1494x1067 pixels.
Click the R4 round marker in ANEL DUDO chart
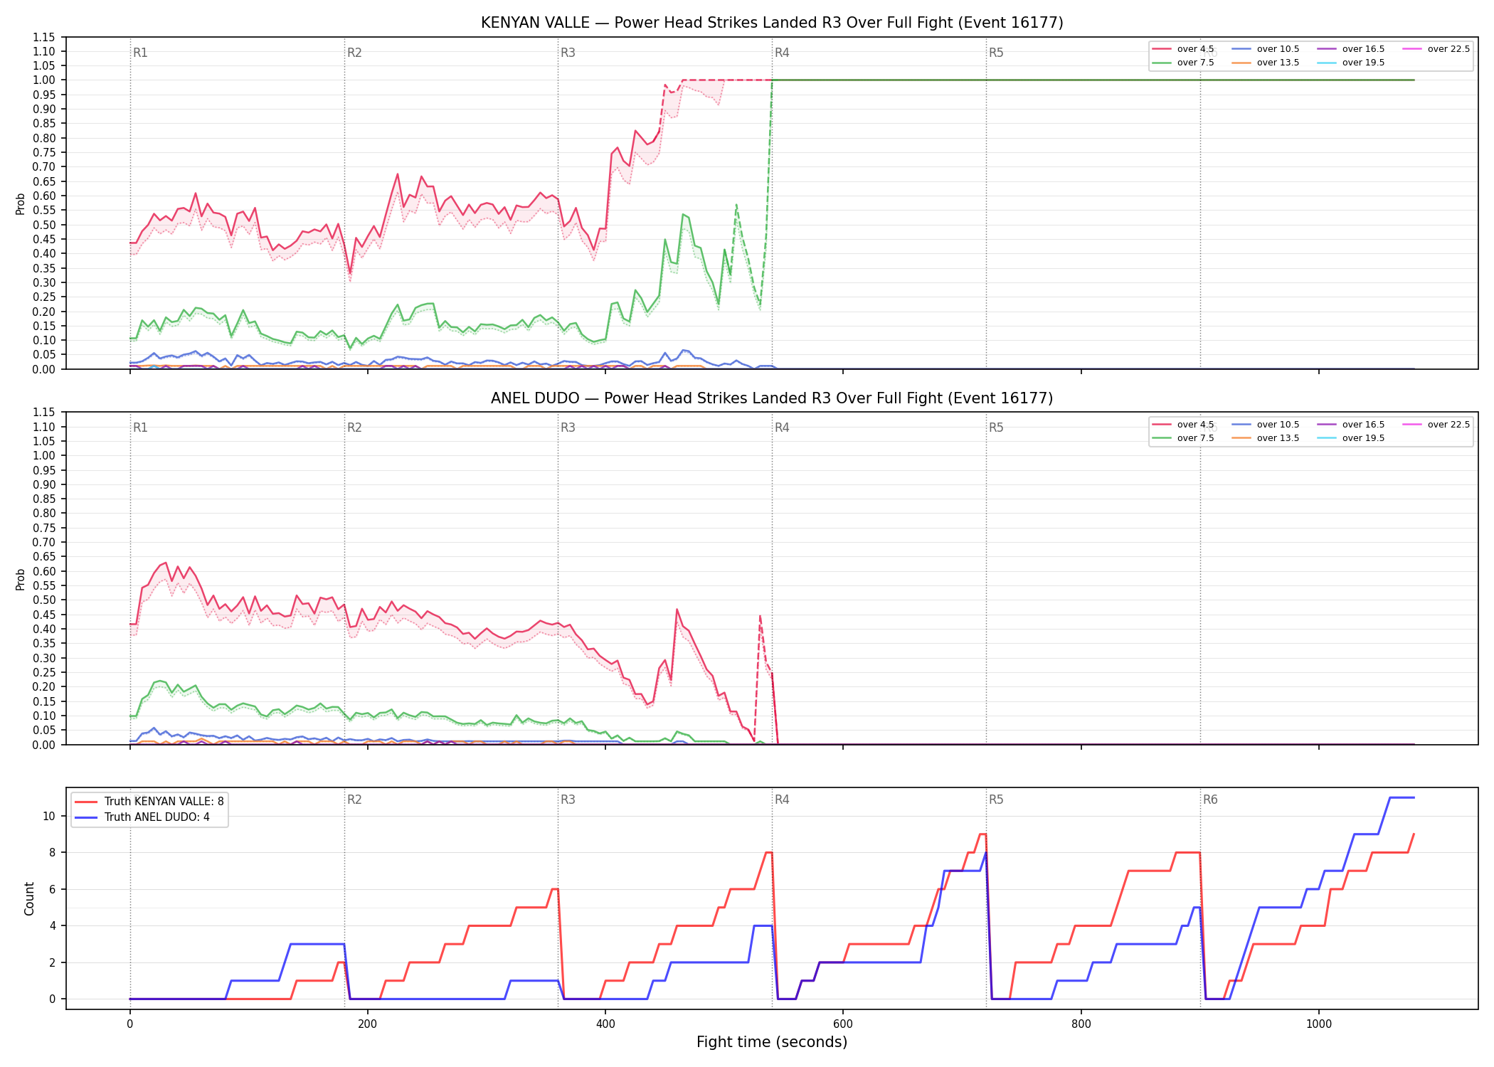782,428
